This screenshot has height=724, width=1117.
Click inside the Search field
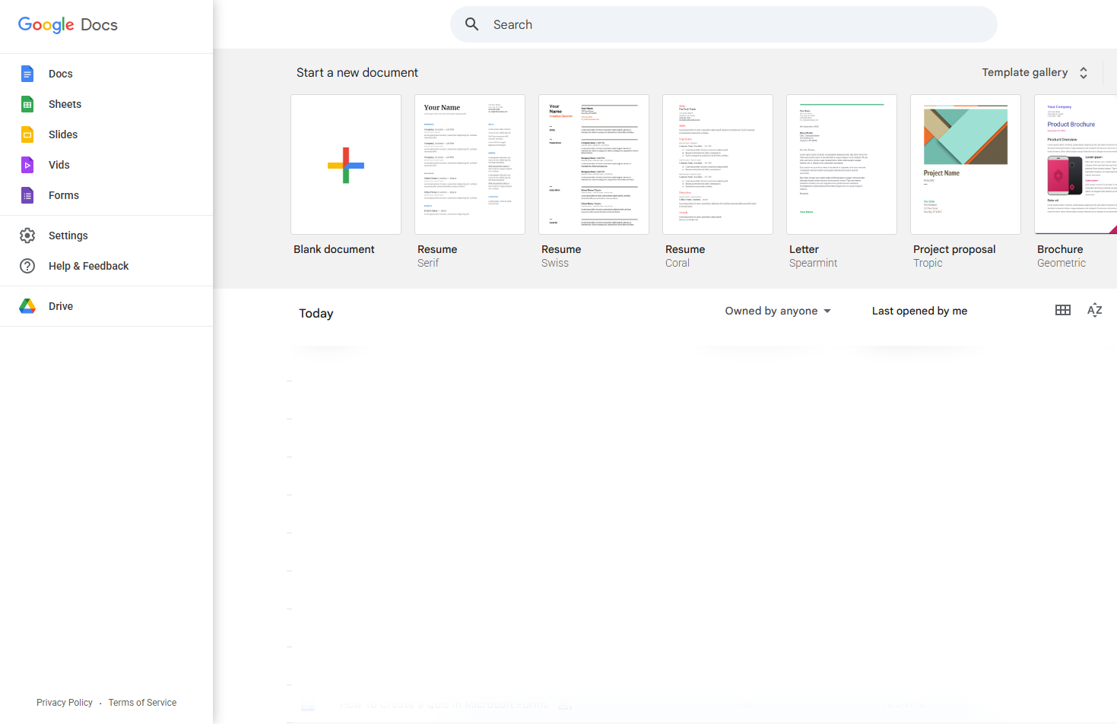pyautogui.click(x=724, y=24)
